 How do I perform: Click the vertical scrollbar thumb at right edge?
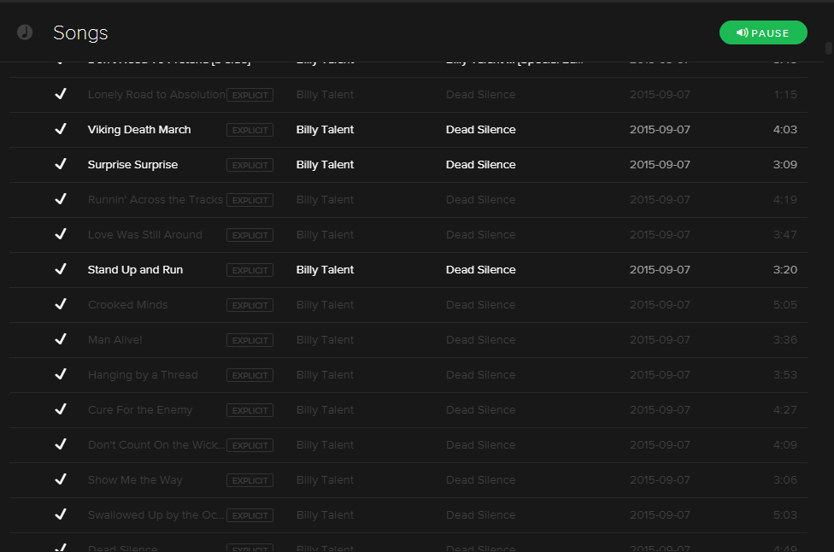(829, 48)
